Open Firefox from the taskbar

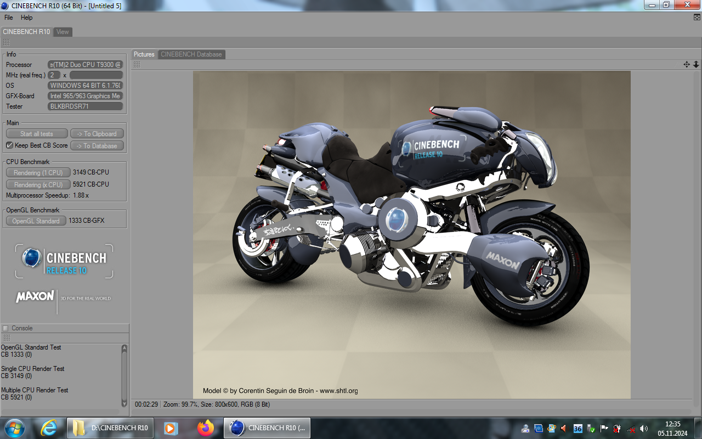pos(206,427)
